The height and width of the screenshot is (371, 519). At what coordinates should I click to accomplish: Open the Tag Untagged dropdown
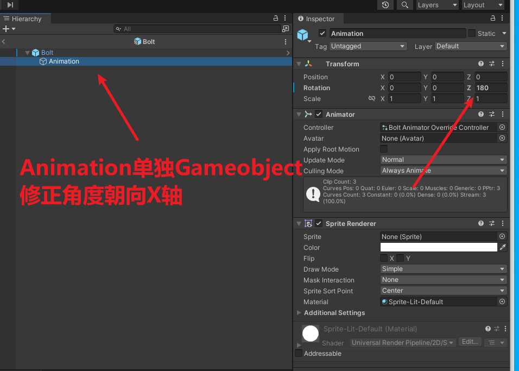click(x=368, y=46)
